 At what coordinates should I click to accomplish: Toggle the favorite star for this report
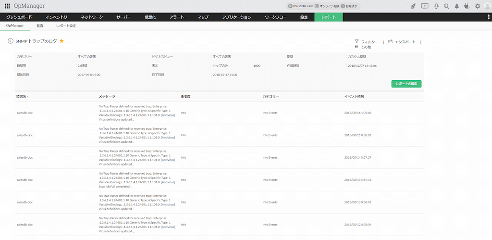61,41
